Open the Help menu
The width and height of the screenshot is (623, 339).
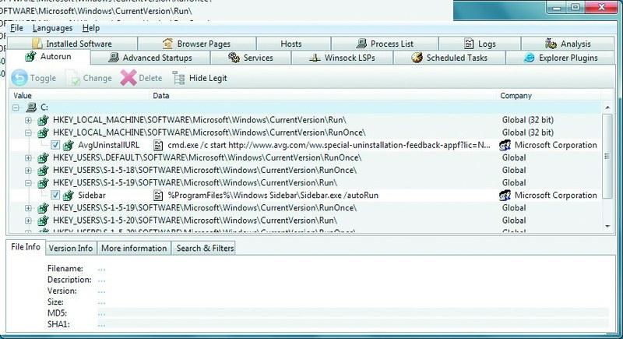tap(91, 28)
